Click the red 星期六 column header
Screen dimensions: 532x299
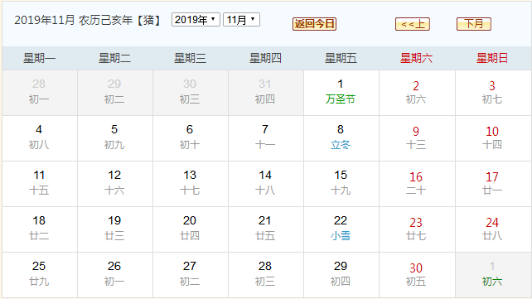point(416,58)
